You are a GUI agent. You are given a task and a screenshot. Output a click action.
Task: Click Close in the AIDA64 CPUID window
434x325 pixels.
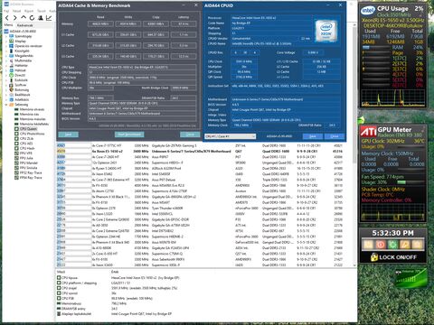[335, 136]
